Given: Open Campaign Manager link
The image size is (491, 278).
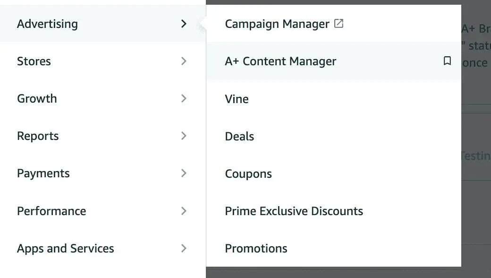Looking at the screenshot, I should pos(277,24).
